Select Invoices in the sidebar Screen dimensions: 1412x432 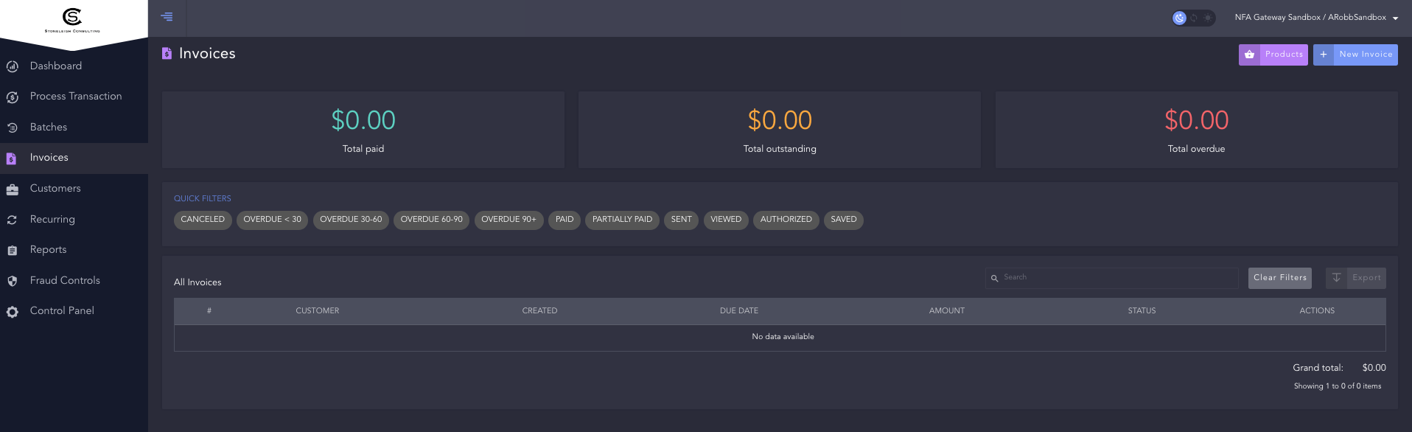(74, 158)
